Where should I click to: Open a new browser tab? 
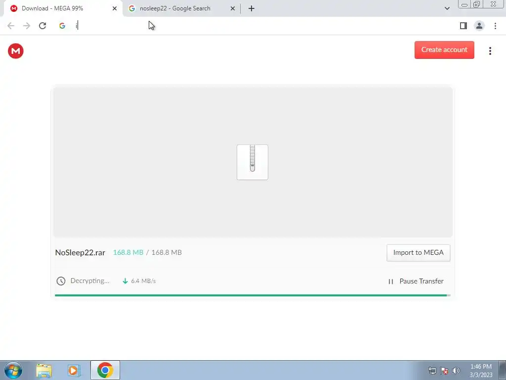click(x=252, y=8)
